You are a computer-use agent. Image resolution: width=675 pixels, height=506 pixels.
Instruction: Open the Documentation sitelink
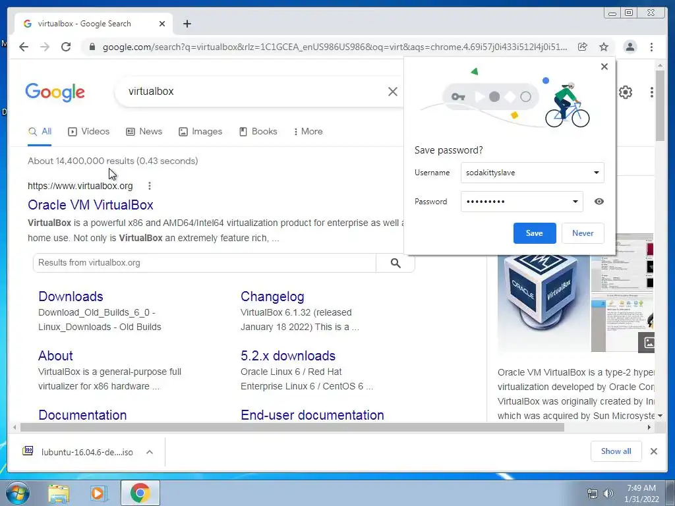click(82, 415)
